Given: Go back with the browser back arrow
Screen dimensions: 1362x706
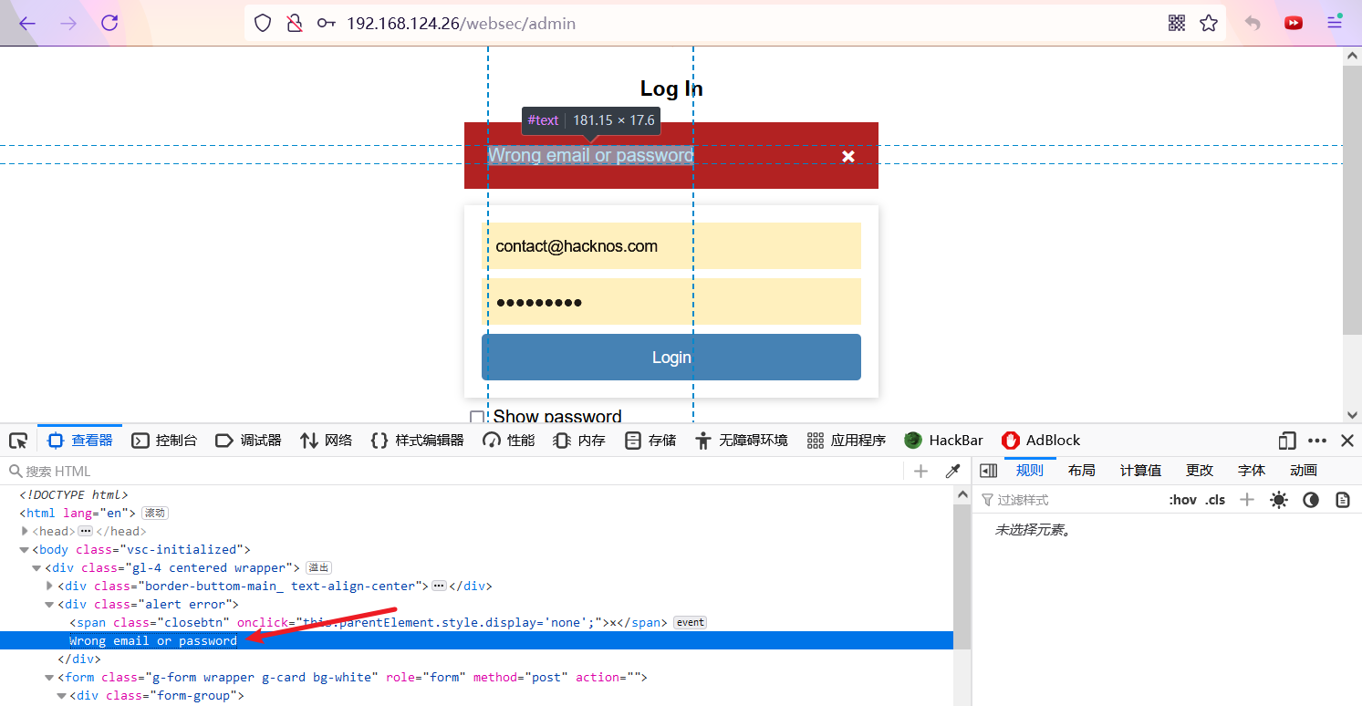Looking at the screenshot, I should pos(27,24).
